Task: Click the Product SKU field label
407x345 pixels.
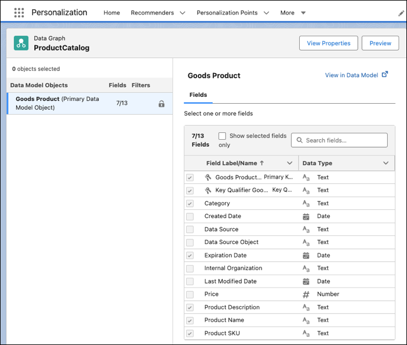Action: [x=222, y=333]
